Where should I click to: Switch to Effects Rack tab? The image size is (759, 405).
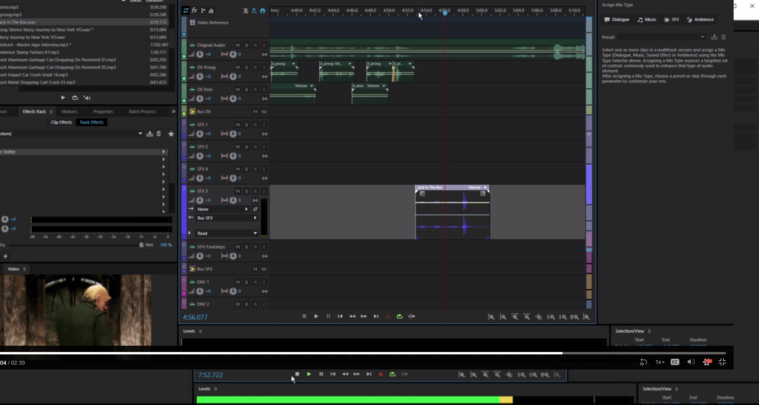click(34, 112)
